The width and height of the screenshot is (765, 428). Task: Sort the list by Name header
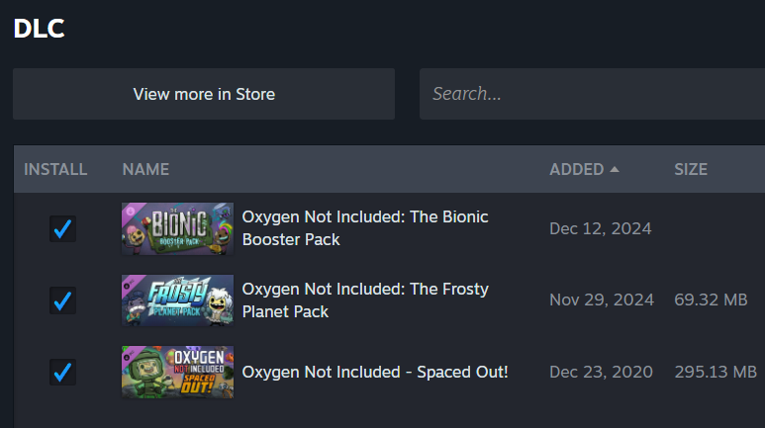(x=145, y=169)
